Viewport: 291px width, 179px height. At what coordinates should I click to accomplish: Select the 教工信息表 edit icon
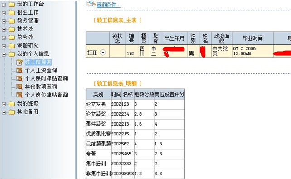(19, 63)
